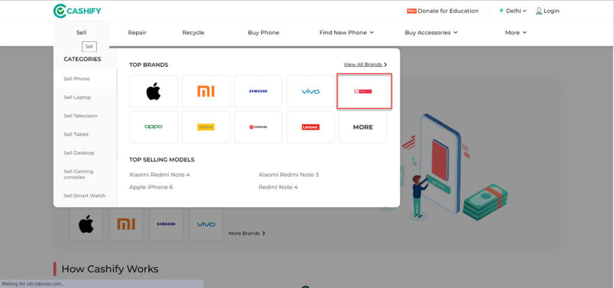Select the Mi logo in the background page
This screenshot has height=288, width=614.
point(126,225)
